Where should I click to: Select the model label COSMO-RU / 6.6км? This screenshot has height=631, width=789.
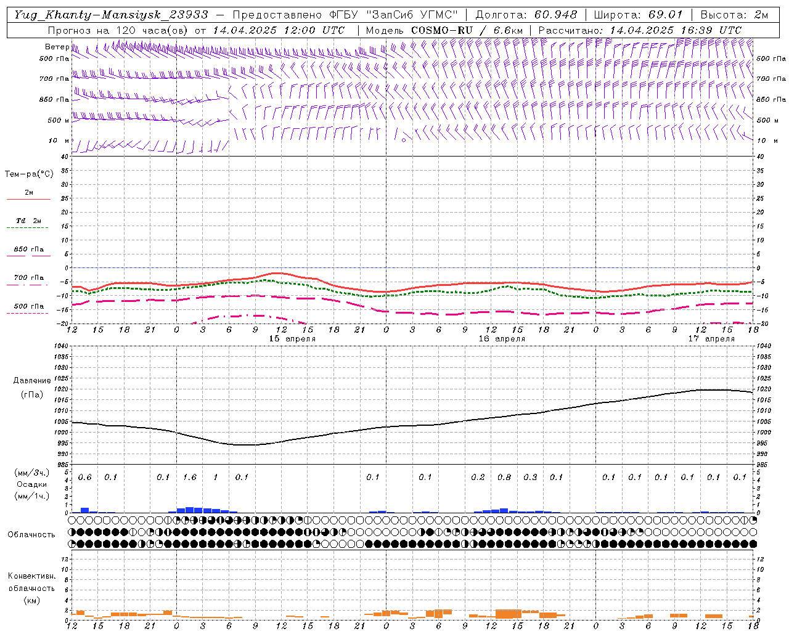[x=467, y=30]
